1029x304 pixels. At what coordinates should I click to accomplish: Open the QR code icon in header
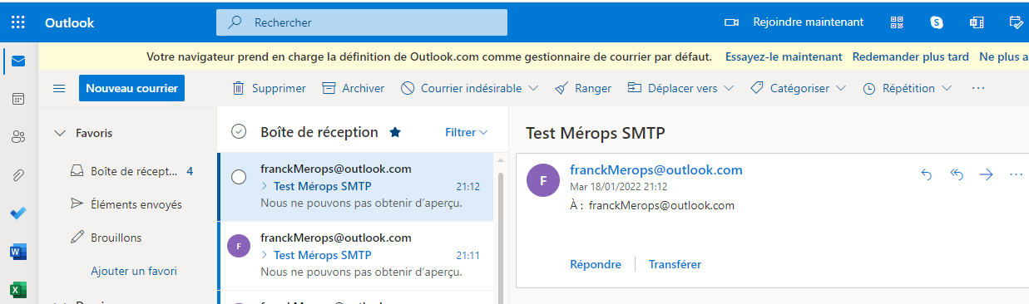point(897,22)
